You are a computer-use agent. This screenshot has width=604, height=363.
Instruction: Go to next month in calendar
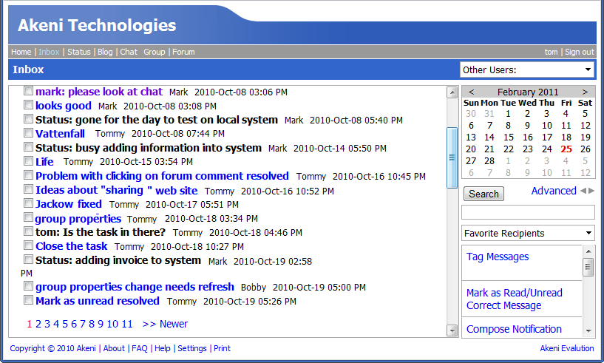(x=585, y=92)
